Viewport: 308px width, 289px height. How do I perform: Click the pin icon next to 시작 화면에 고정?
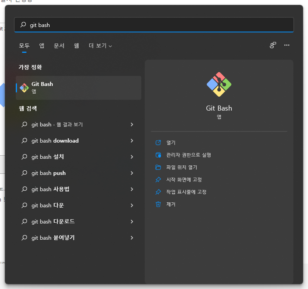[158, 180]
